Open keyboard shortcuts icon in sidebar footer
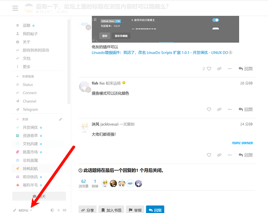Viewport: 268px width, 213px height. coord(65,210)
